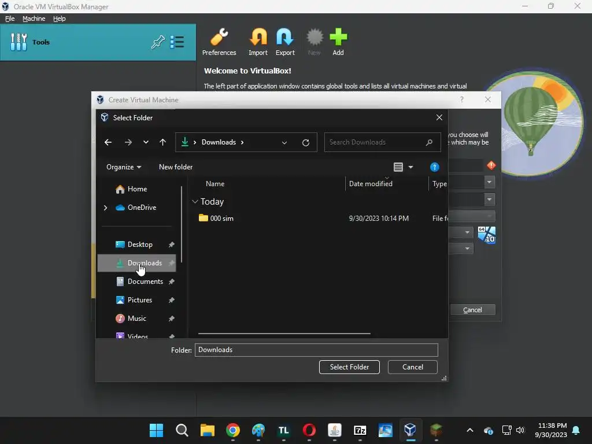Open volume control in system tray
The height and width of the screenshot is (444, 592).
coord(520,430)
